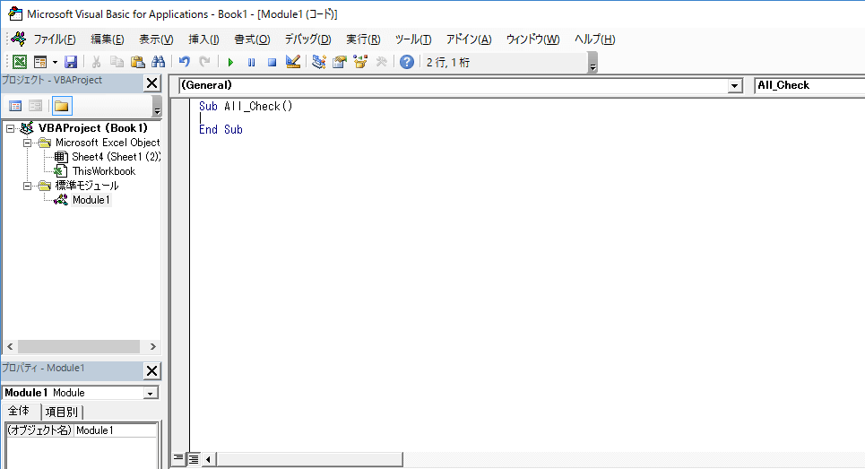Open toolbar options overflow arrow
This screenshot has width=865, height=469.
point(593,63)
